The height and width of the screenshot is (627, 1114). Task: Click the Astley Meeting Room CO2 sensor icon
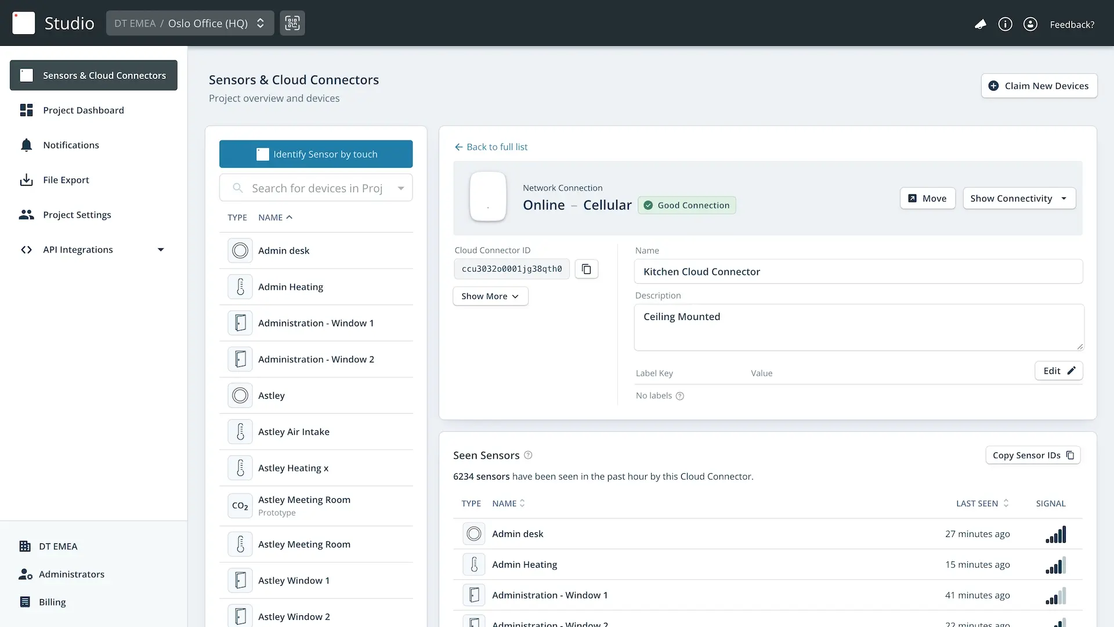pyautogui.click(x=240, y=506)
